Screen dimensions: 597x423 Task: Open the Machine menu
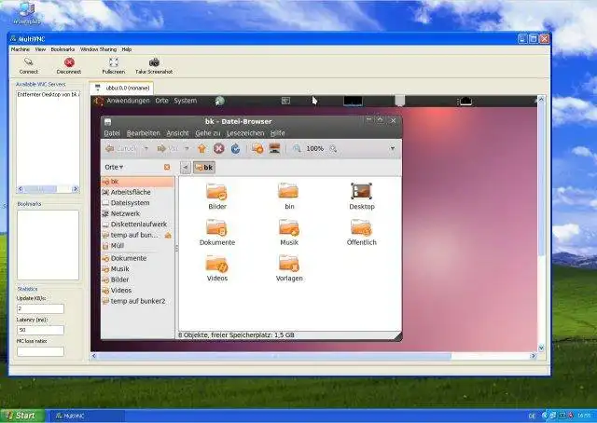pos(21,49)
